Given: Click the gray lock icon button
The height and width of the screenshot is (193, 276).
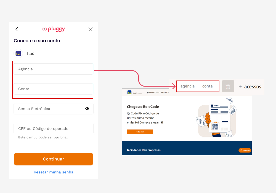Looking at the screenshot, I should point(228,86).
